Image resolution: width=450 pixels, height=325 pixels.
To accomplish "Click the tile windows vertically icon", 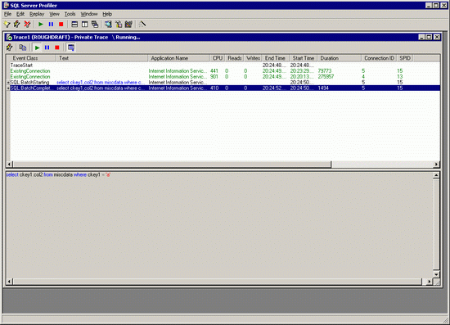I will 84,25.
